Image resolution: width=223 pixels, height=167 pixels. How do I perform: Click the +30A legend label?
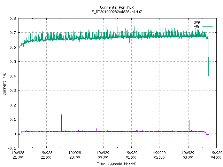pos(196,22)
